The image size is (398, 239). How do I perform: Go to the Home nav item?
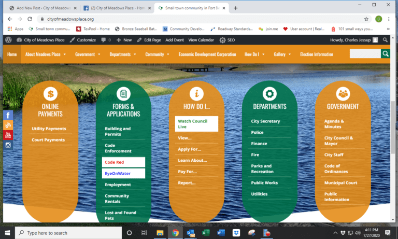tap(12, 54)
